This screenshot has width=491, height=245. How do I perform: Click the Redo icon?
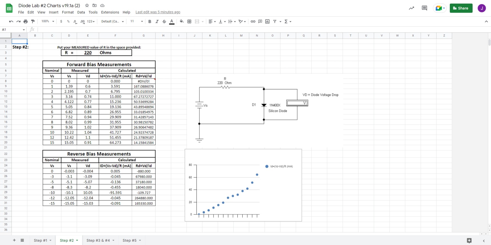18,21
